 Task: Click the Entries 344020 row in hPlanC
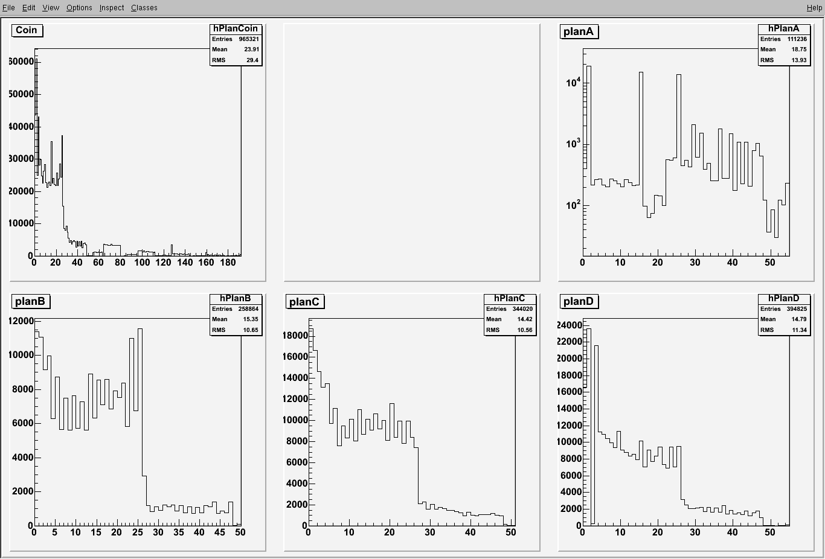(510, 308)
